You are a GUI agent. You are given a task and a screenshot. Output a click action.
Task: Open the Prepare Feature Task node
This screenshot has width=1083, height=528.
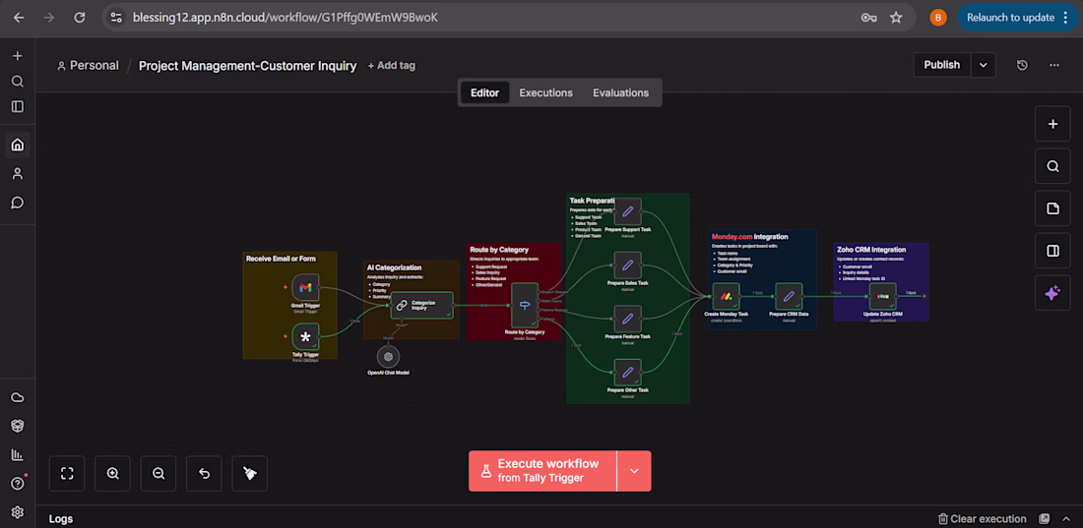click(x=628, y=319)
